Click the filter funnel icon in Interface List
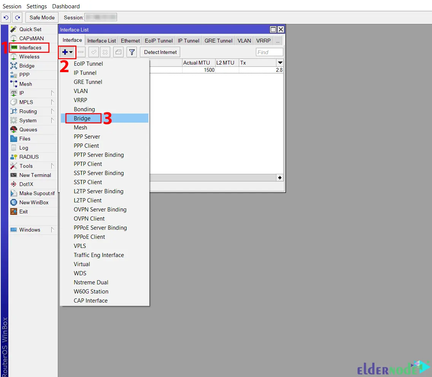 pyautogui.click(x=132, y=52)
